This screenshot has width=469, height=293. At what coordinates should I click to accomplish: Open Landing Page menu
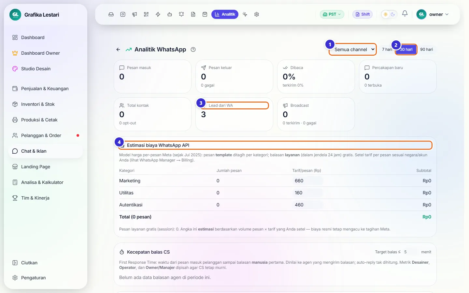tap(46, 167)
